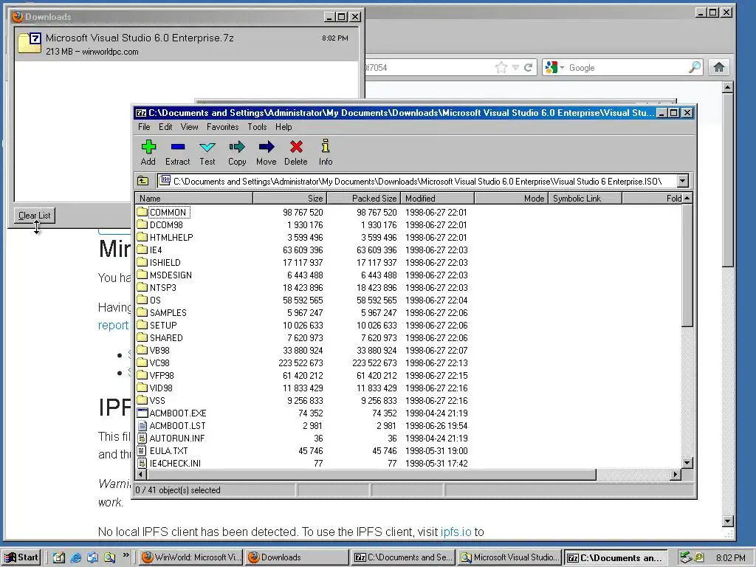Click the Microsoft Visual Studio 6.0 Enterprise.7z download entry
The height and width of the screenshot is (567, 756).
(187, 44)
